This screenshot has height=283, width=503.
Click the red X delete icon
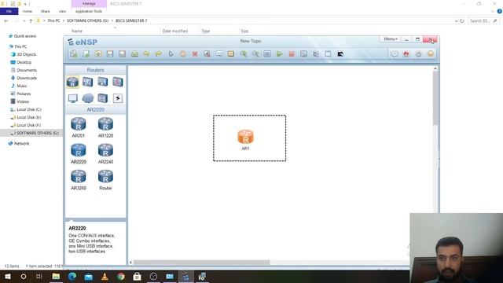click(x=195, y=54)
